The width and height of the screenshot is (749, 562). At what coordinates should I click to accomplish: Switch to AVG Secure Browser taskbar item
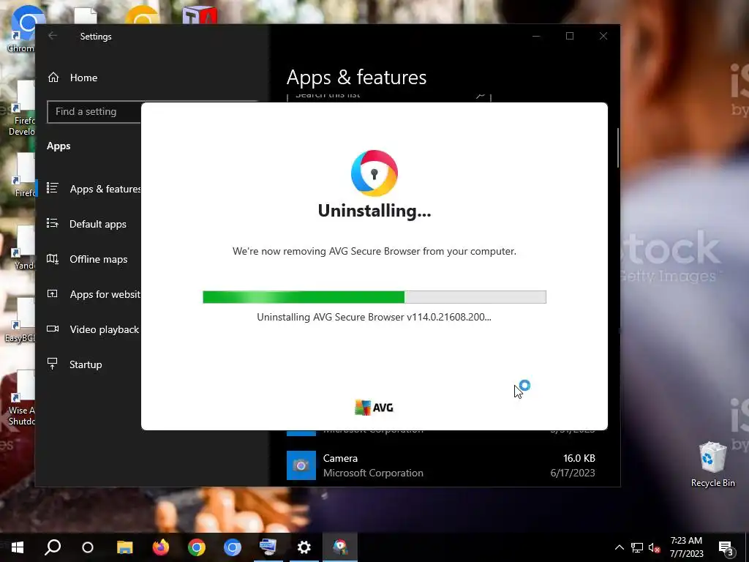click(340, 547)
